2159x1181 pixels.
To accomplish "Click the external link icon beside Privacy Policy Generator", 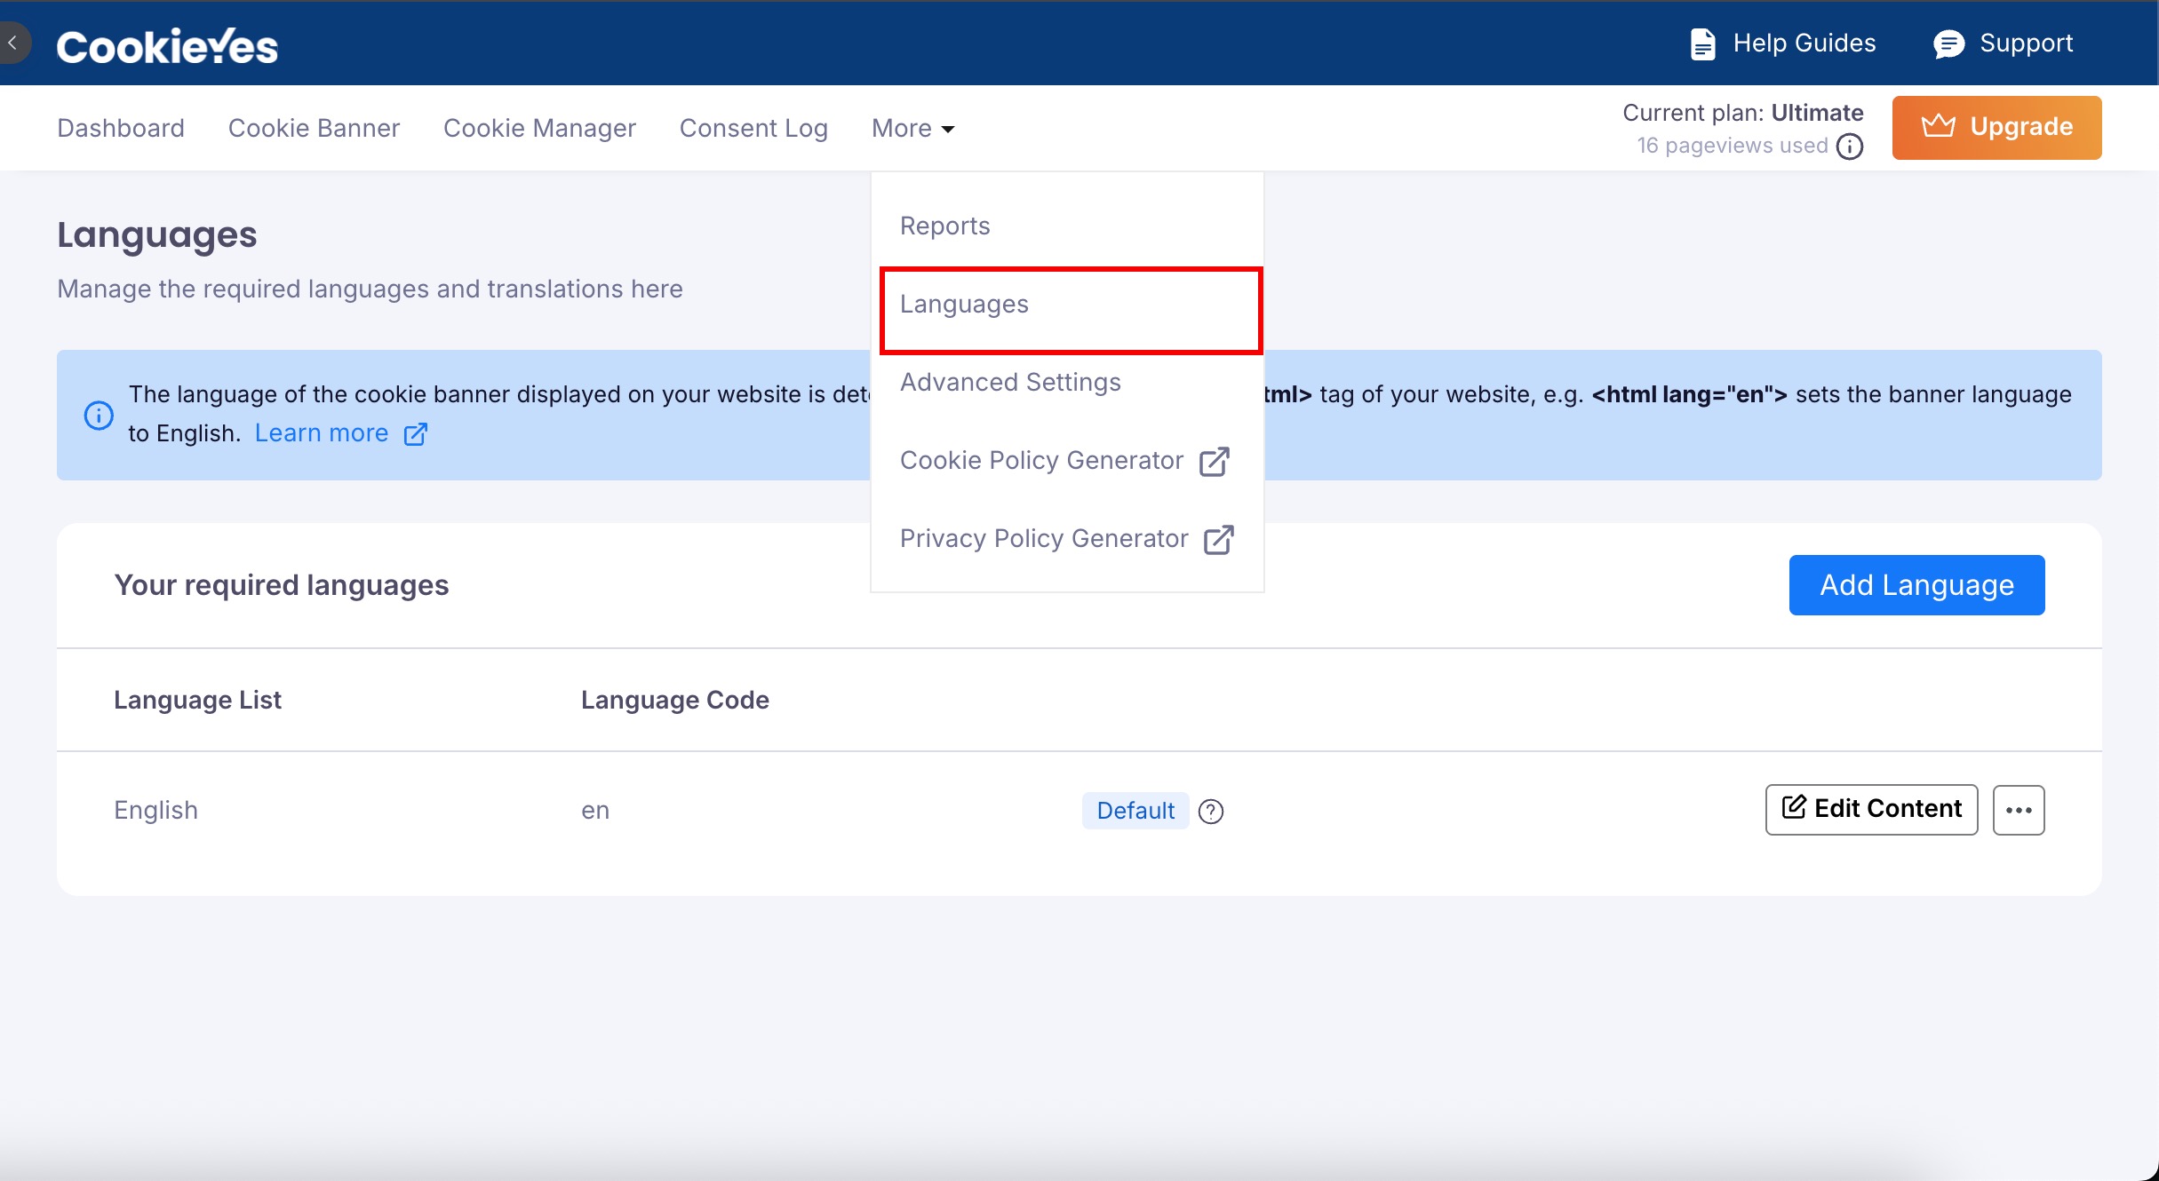I will click(x=1218, y=538).
